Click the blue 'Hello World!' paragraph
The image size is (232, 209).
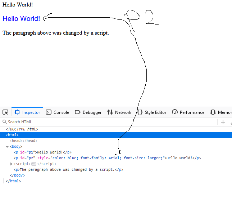21,18
